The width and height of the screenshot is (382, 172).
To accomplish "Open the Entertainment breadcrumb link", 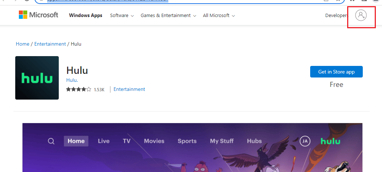I will [x=50, y=44].
